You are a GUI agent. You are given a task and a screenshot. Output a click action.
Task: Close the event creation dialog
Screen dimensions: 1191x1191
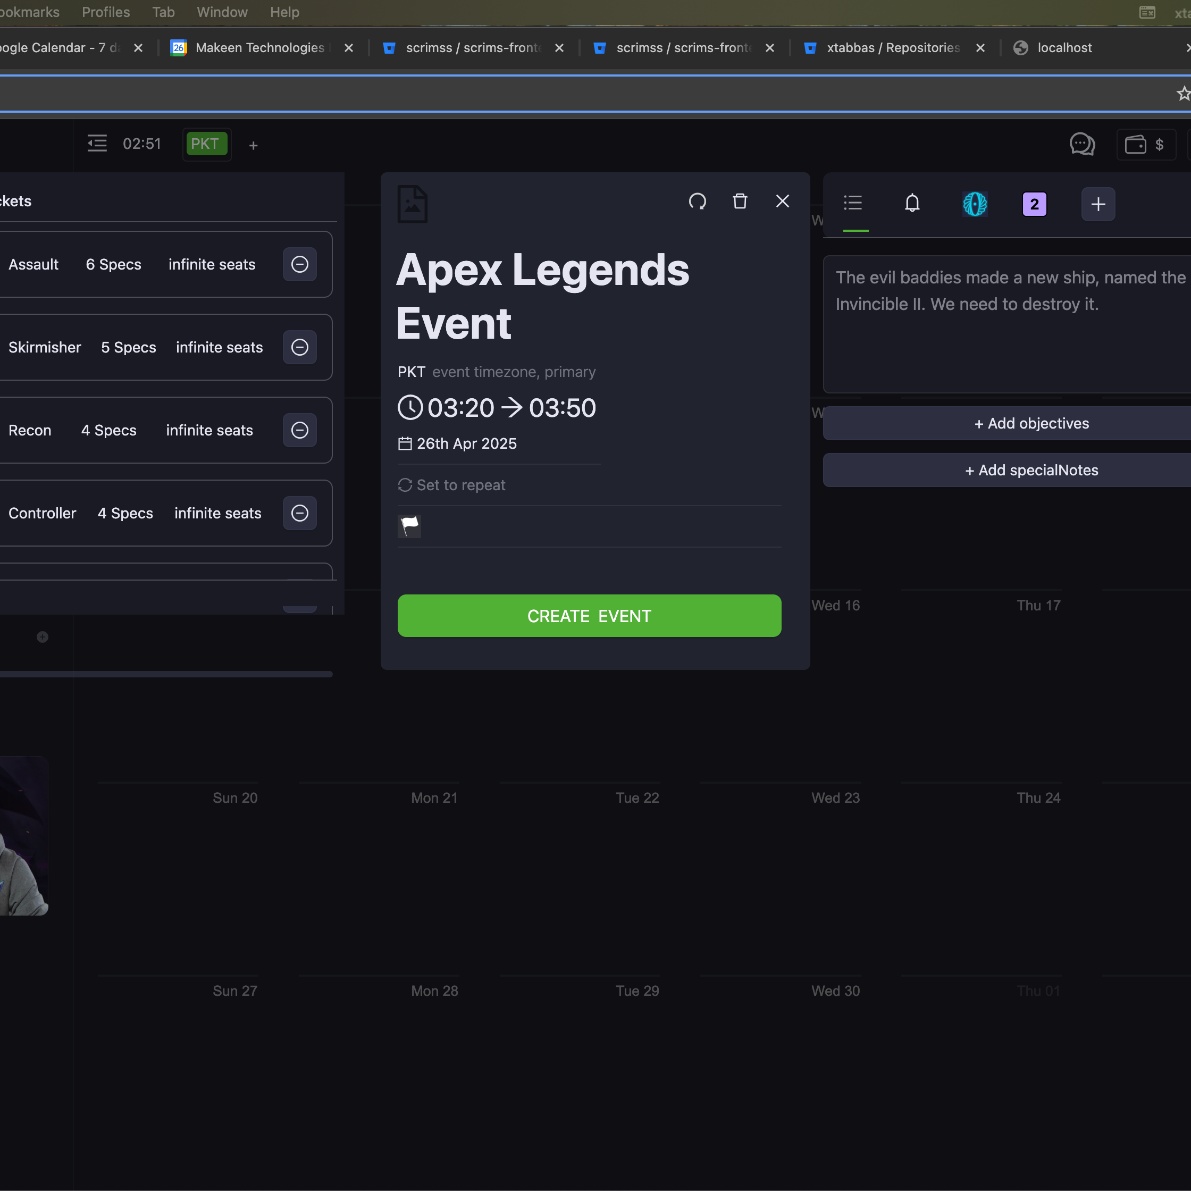click(782, 201)
